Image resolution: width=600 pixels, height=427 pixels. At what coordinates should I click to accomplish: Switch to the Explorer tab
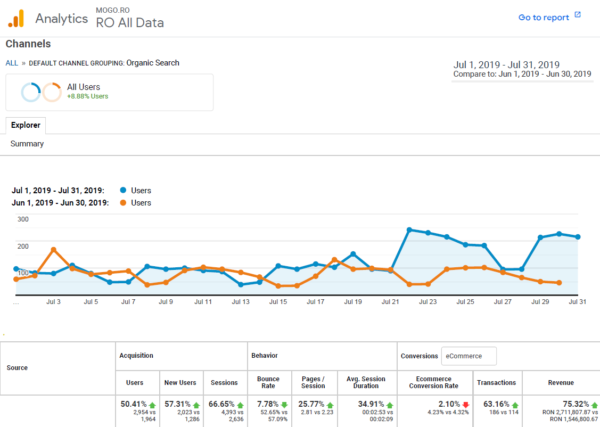(26, 125)
